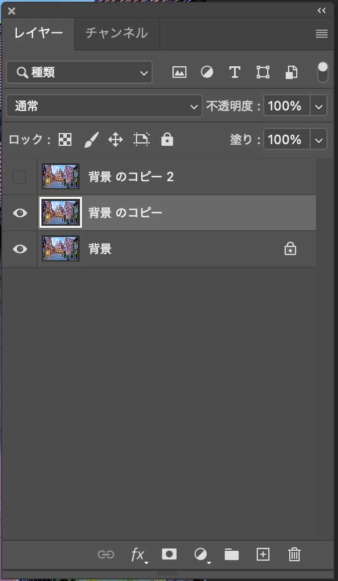The height and width of the screenshot is (581, 338).
Task: Filter for type layers icon
Action: coord(235,72)
